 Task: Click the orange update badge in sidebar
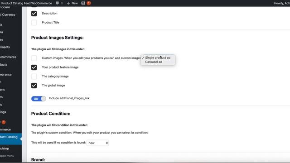4,122
